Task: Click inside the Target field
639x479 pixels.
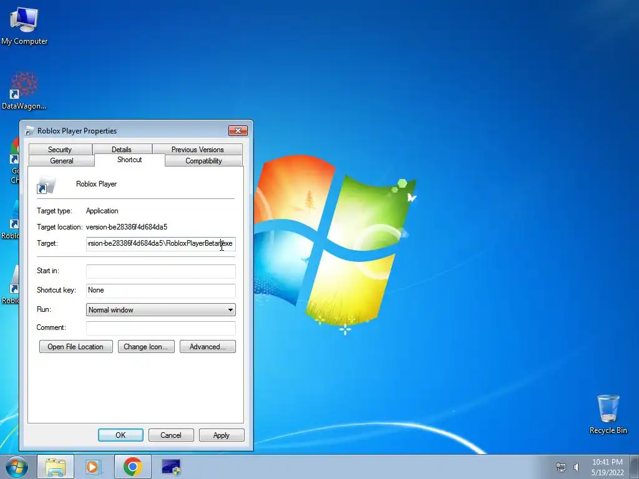Action: [x=160, y=244]
